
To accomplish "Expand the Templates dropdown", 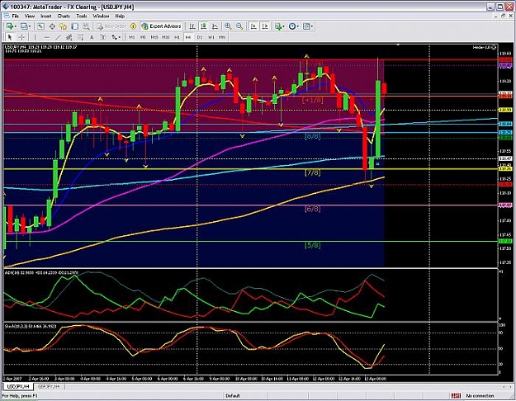I will coord(311,26).
